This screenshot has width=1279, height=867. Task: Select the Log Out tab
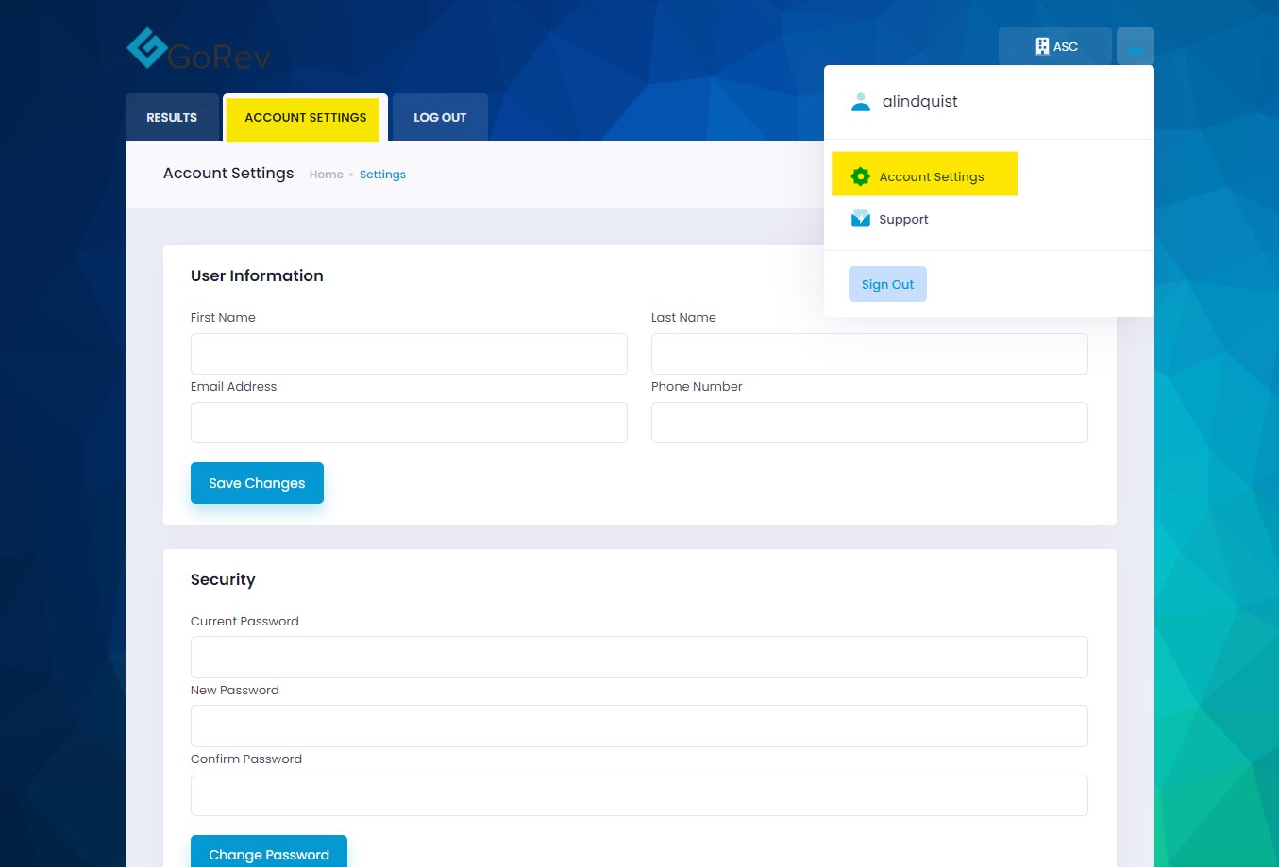(440, 118)
